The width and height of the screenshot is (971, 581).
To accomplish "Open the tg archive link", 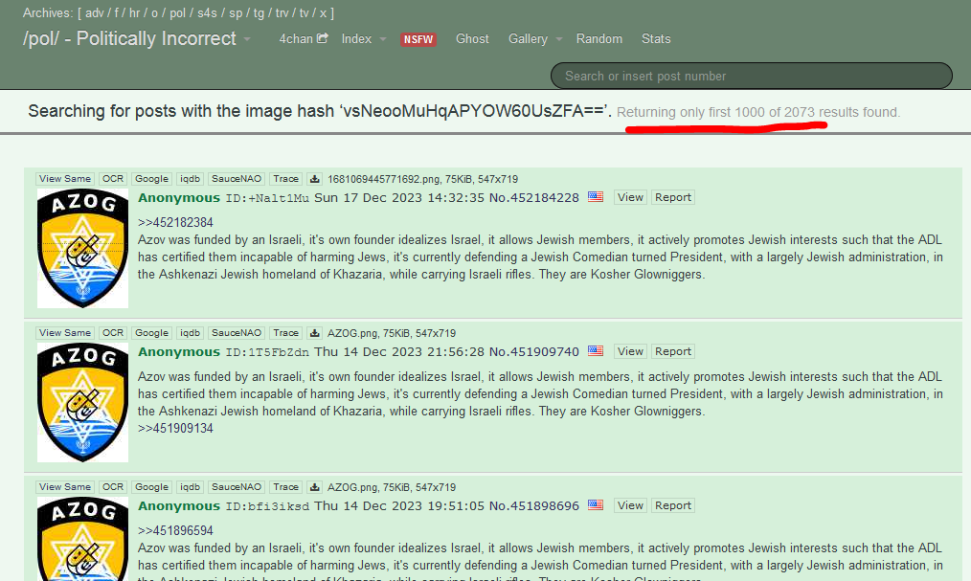I will (x=259, y=12).
